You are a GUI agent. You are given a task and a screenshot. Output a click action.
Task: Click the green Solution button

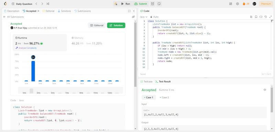click(x=116, y=25)
